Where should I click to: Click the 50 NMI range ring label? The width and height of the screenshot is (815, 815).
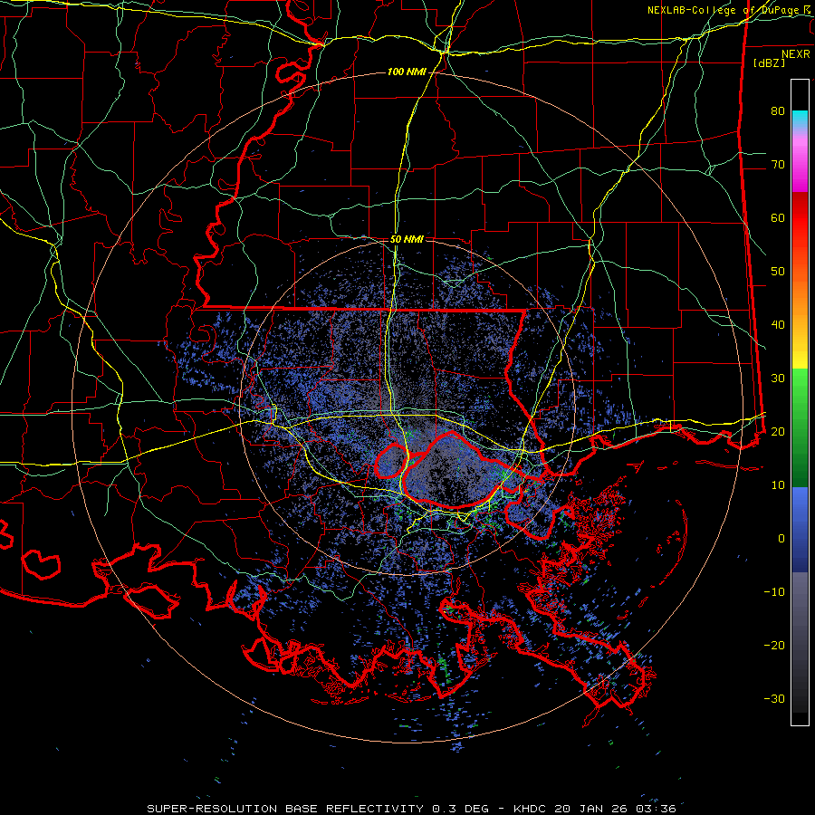[x=407, y=240]
